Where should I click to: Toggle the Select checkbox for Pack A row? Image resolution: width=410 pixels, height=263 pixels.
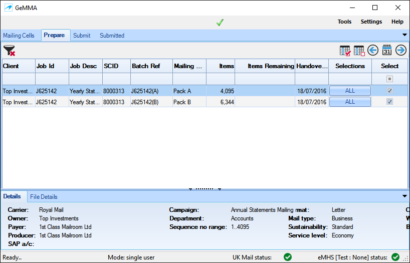coord(389,91)
